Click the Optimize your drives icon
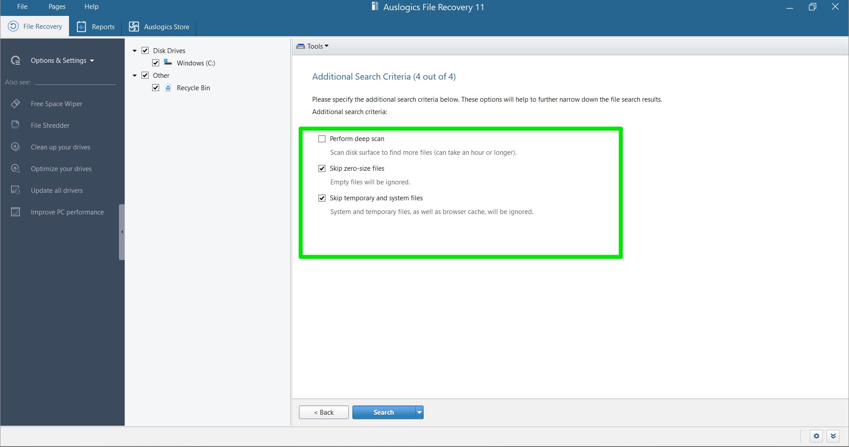This screenshot has height=447, width=849. click(15, 168)
